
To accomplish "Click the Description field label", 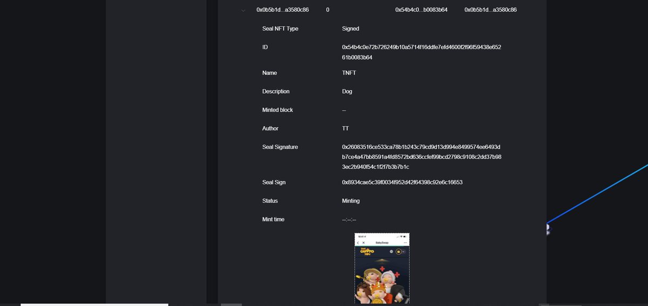I will (x=276, y=92).
